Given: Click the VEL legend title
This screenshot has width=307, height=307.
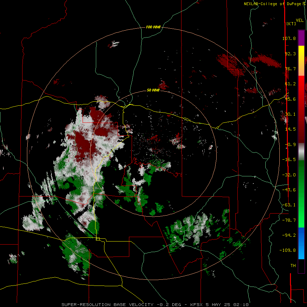Looking at the screenshot, I should pos(300,20).
